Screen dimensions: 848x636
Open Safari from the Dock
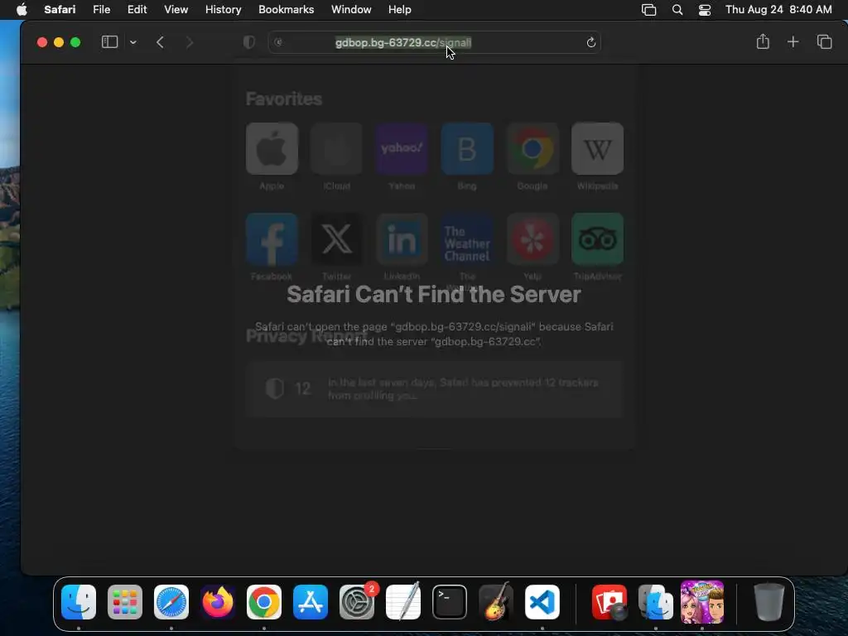[x=171, y=602]
